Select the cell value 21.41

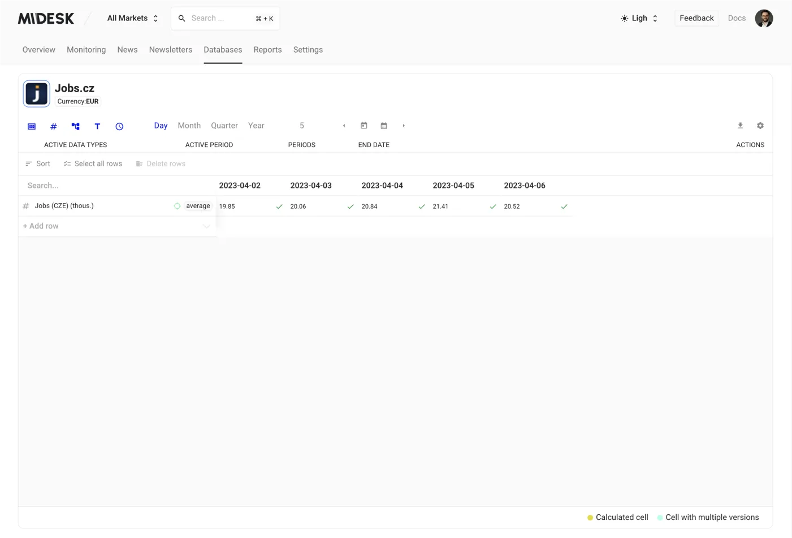(x=440, y=206)
